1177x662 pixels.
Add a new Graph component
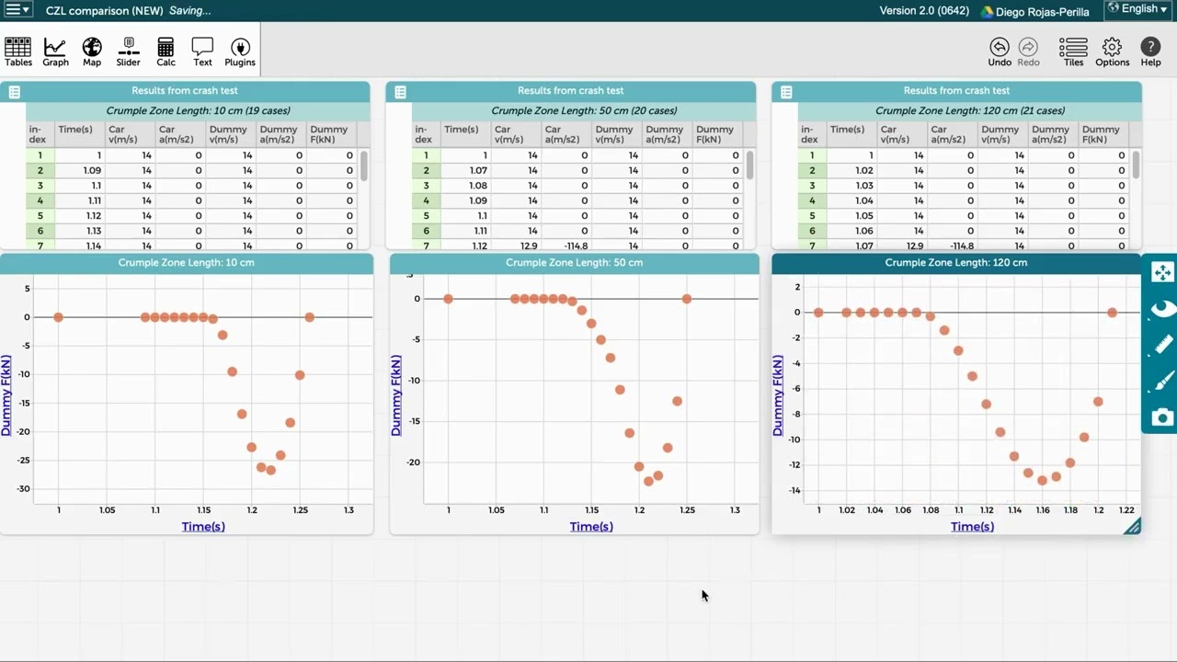click(x=55, y=51)
